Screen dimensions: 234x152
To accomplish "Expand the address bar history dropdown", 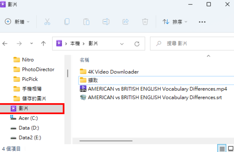I will pyautogui.click(x=122, y=44).
